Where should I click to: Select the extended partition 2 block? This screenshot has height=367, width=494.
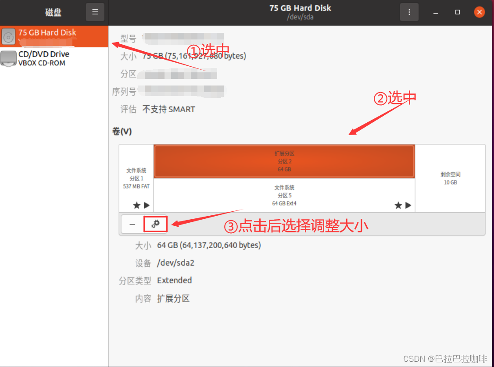pos(284,161)
